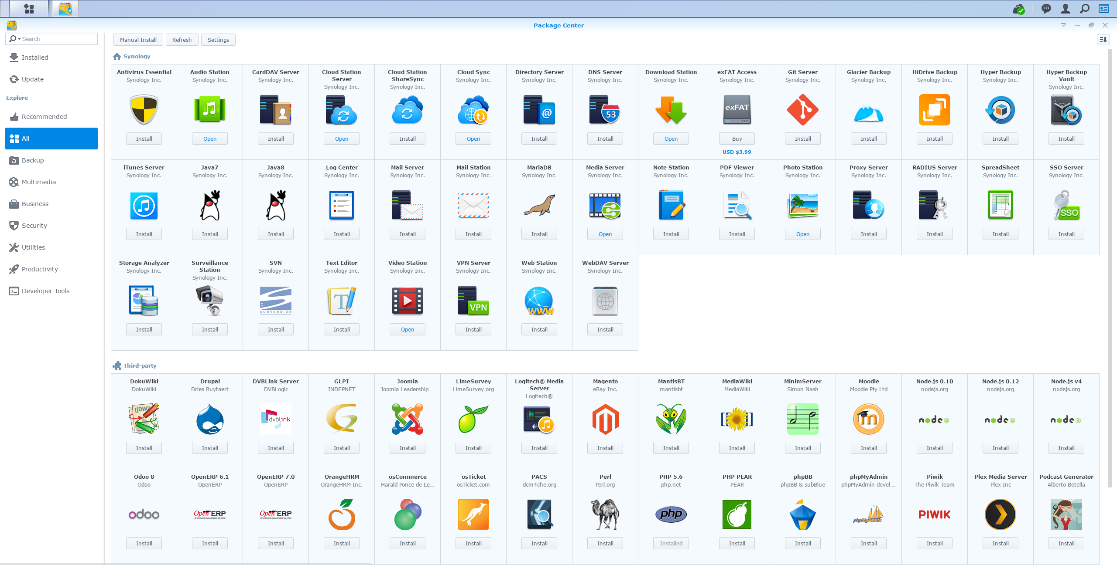
Task: Click the Web Station globe icon
Action: 539,301
